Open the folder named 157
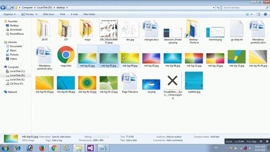The height and width of the screenshot is (152, 270). (66, 30)
